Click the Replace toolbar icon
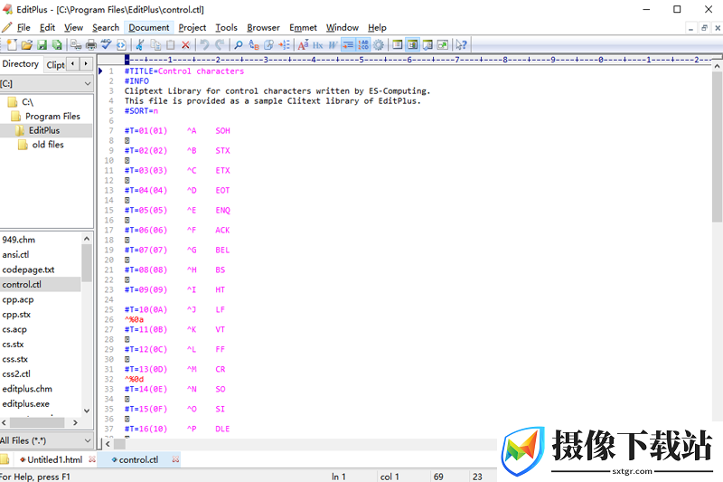 click(254, 44)
